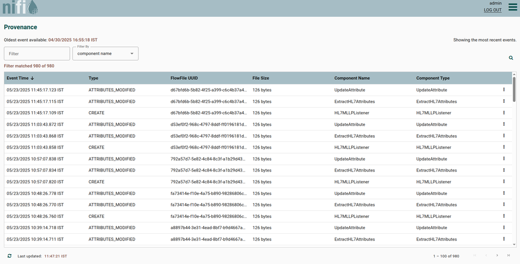The width and height of the screenshot is (520, 264).
Task: Click CREATE type in 10:57:07.820 row
Action: coord(96,182)
